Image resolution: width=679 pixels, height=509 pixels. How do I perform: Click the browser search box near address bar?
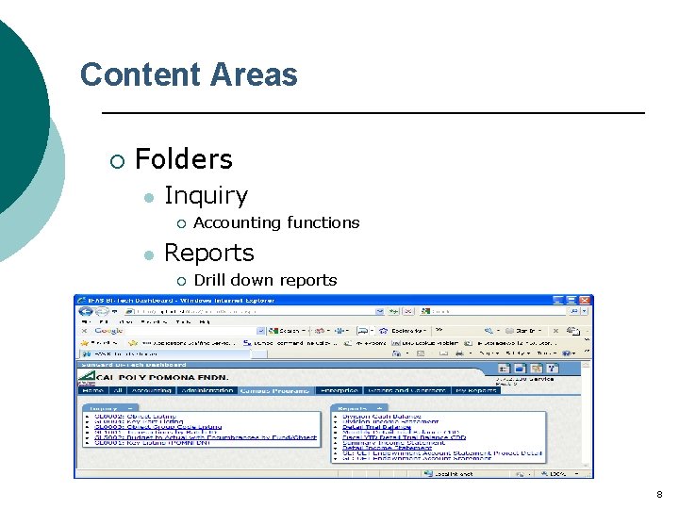coord(493,311)
